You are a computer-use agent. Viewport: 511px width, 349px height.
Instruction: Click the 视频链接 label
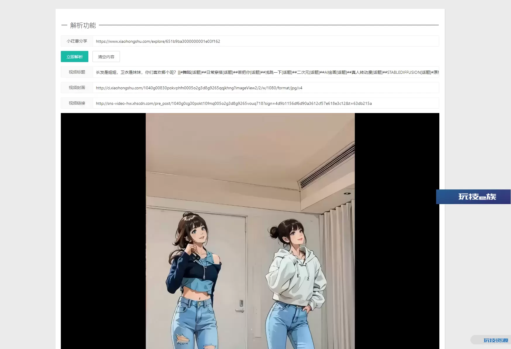pos(77,103)
